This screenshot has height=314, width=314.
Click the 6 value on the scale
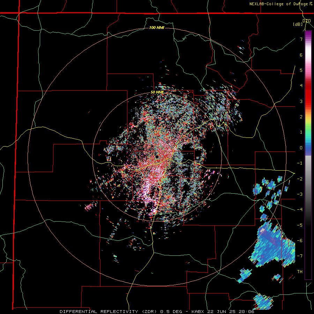[x=301, y=55]
